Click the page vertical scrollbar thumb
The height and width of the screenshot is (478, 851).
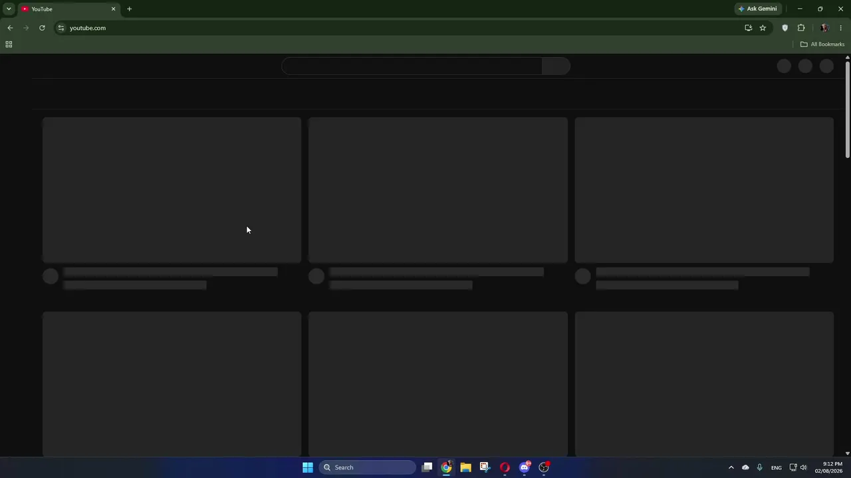pos(848,110)
